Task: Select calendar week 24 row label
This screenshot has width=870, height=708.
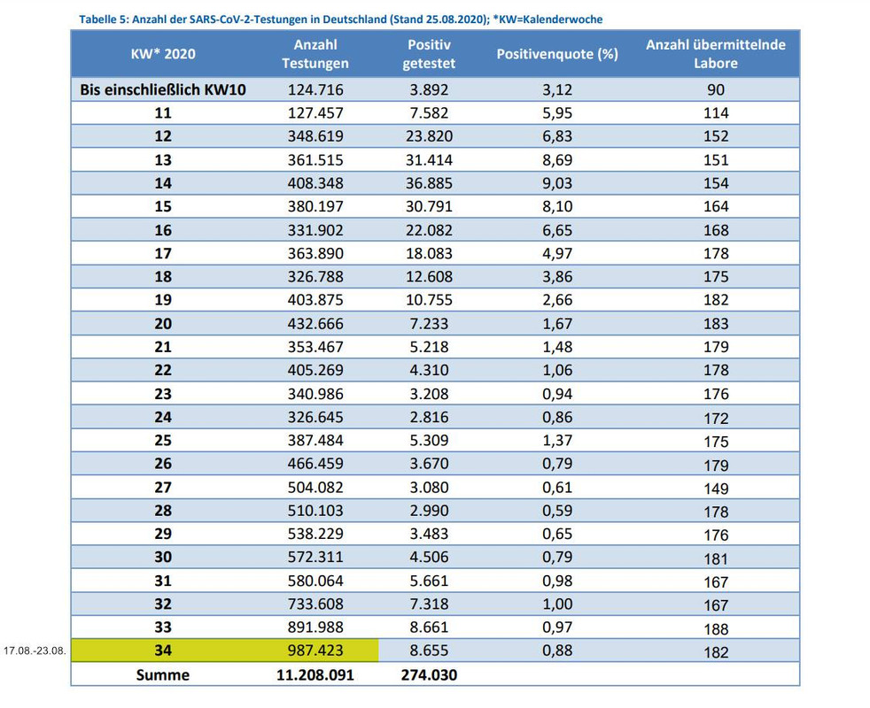Action: (163, 418)
